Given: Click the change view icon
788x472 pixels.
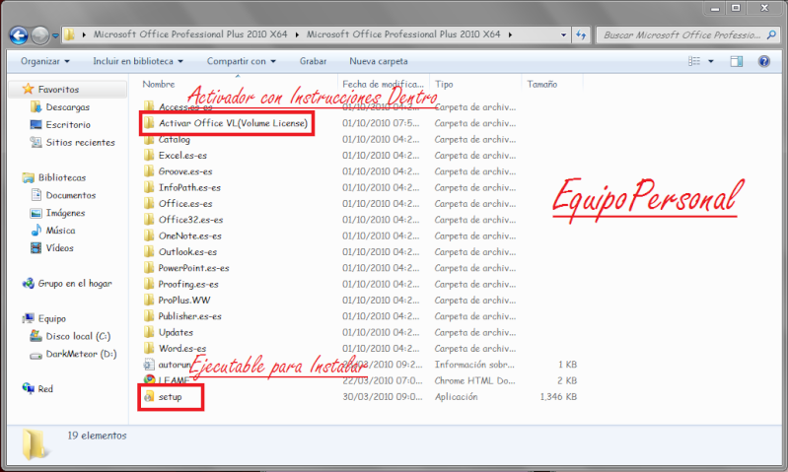Looking at the screenshot, I should point(694,61).
